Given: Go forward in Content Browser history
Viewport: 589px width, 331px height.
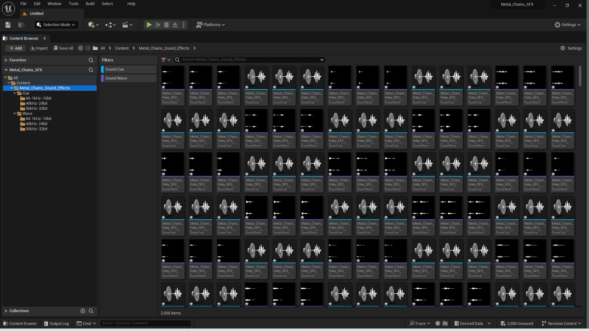Looking at the screenshot, I should point(88,48).
